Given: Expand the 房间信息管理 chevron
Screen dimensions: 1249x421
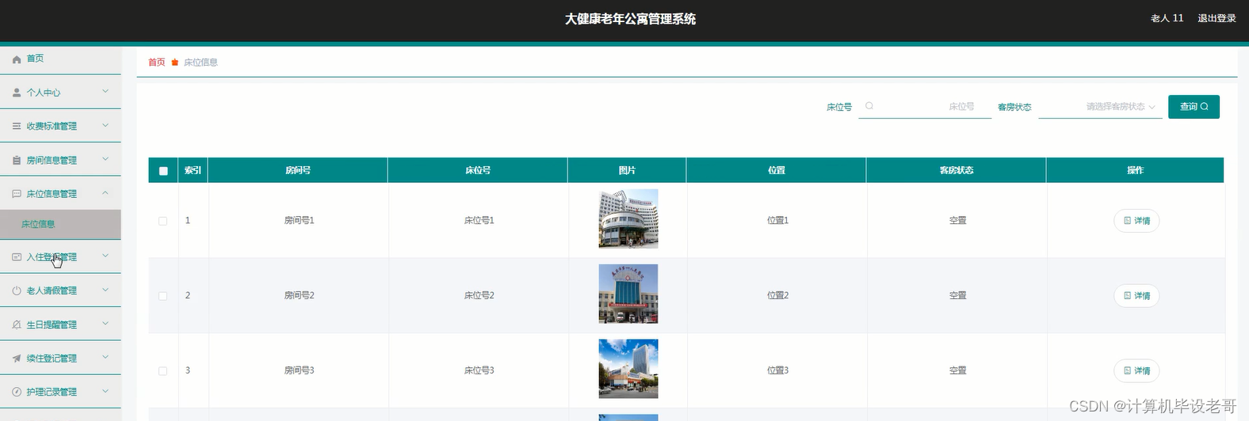Looking at the screenshot, I should (x=105, y=159).
